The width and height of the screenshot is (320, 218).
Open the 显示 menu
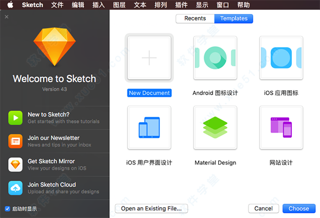pos(202,5)
